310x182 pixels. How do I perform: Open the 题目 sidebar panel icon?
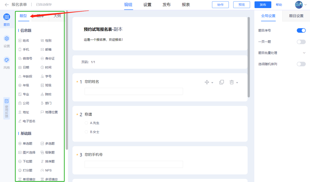click(7, 17)
